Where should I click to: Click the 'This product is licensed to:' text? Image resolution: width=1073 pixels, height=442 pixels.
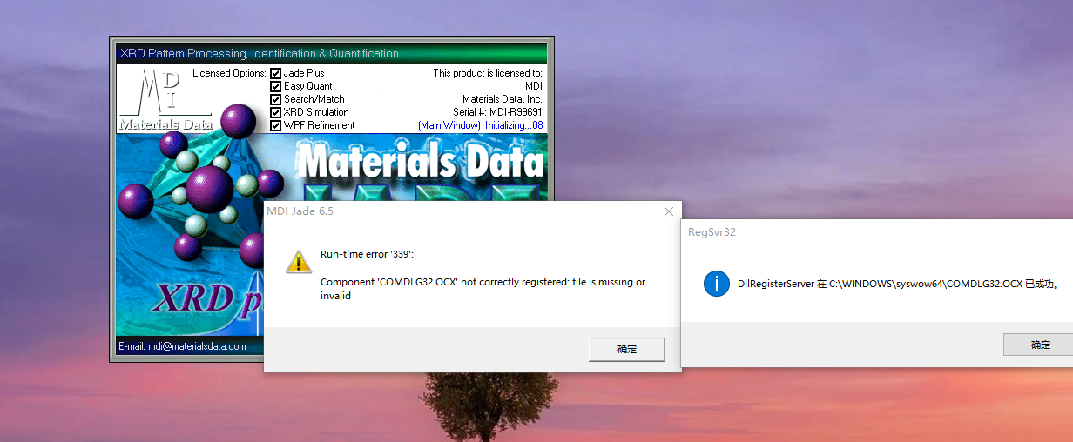[488, 73]
